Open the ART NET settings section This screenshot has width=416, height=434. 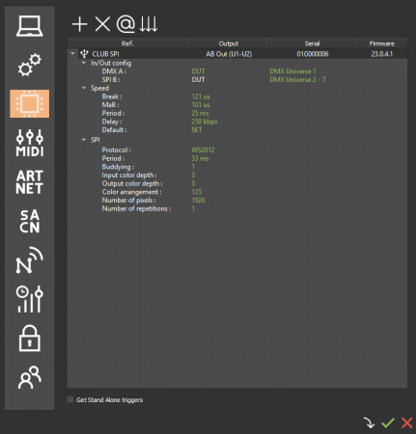click(x=30, y=182)
